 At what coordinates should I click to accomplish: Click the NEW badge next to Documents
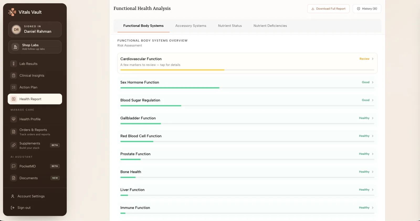[55, 178]
